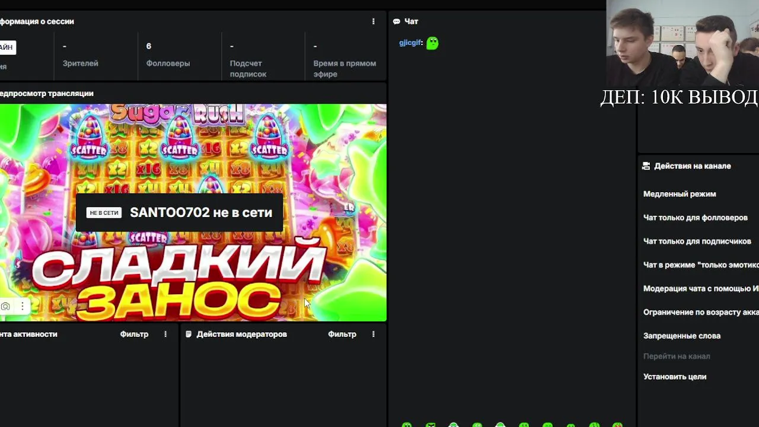Open the Действия модераторов three-dot menu
The image size is (759, 427).
(373, 334)
